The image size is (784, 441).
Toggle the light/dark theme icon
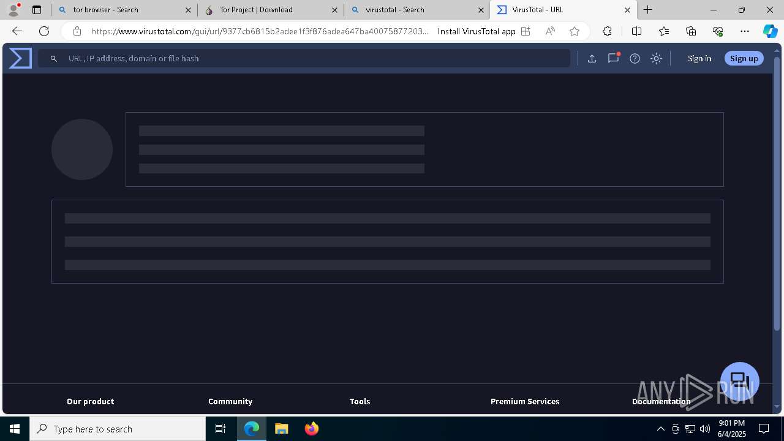pos(656,58)
